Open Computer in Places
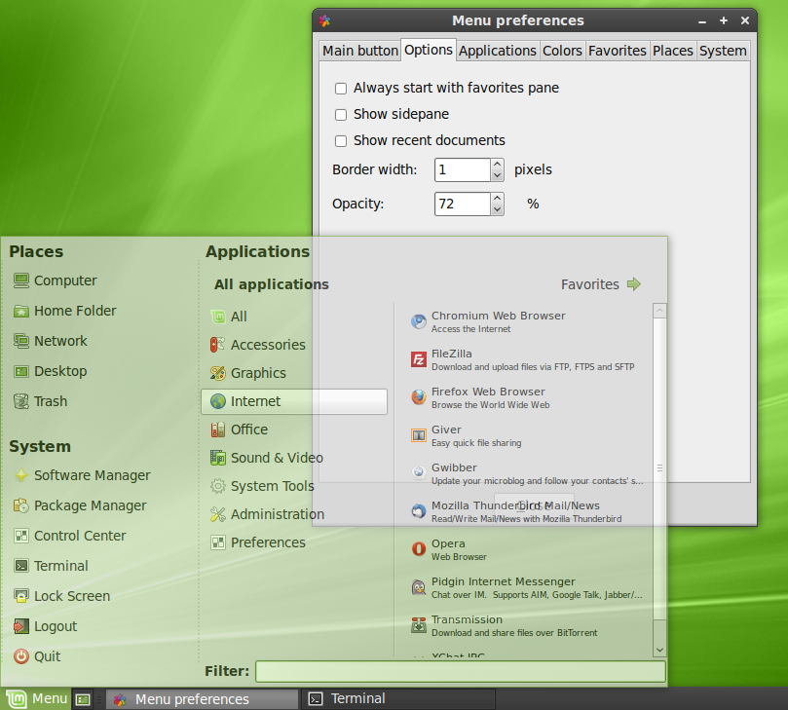Viewport: 788px width, 710px height. point(56,280)
